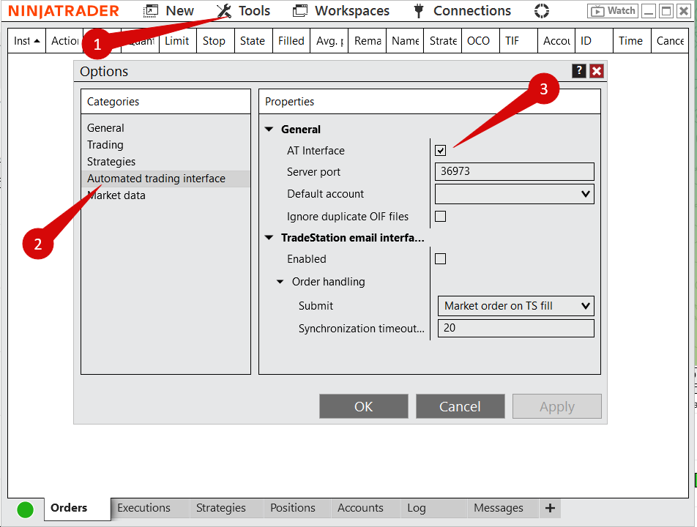Collapse the General properties section
This screenshot has height=527, width=697.
pos(269,130)
